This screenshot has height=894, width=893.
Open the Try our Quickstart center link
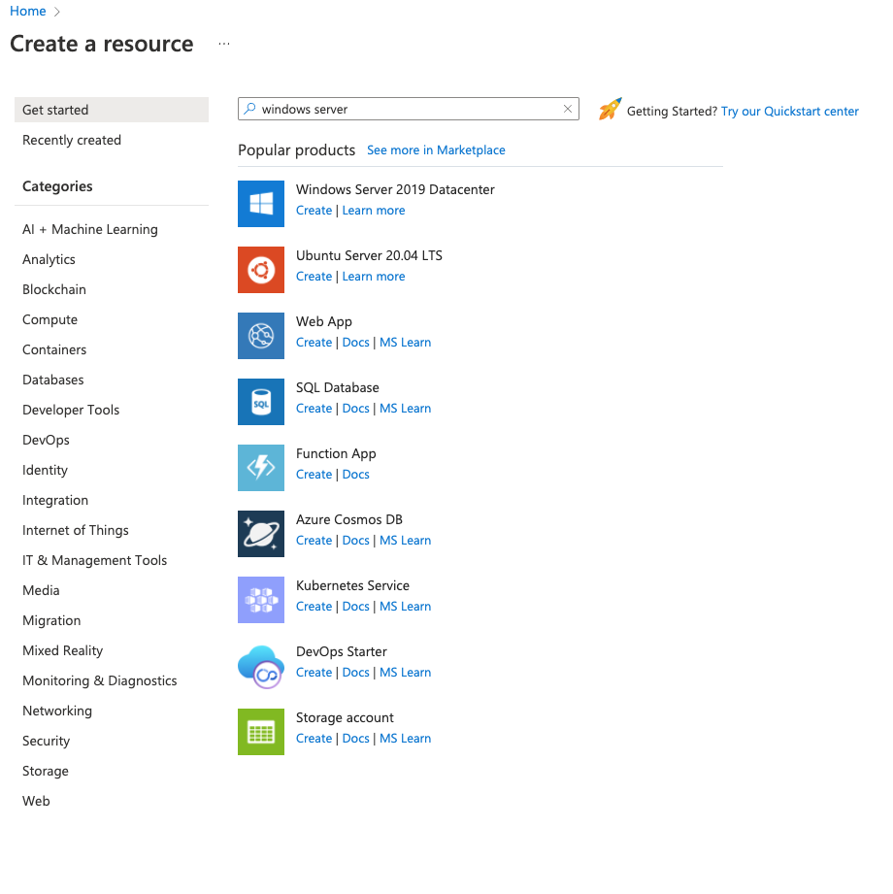[x=789, y=112]
